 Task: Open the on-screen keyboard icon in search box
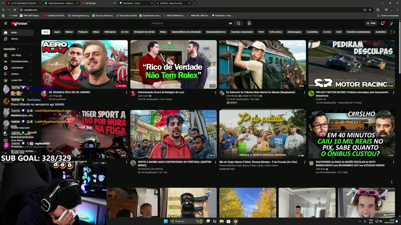231,23
